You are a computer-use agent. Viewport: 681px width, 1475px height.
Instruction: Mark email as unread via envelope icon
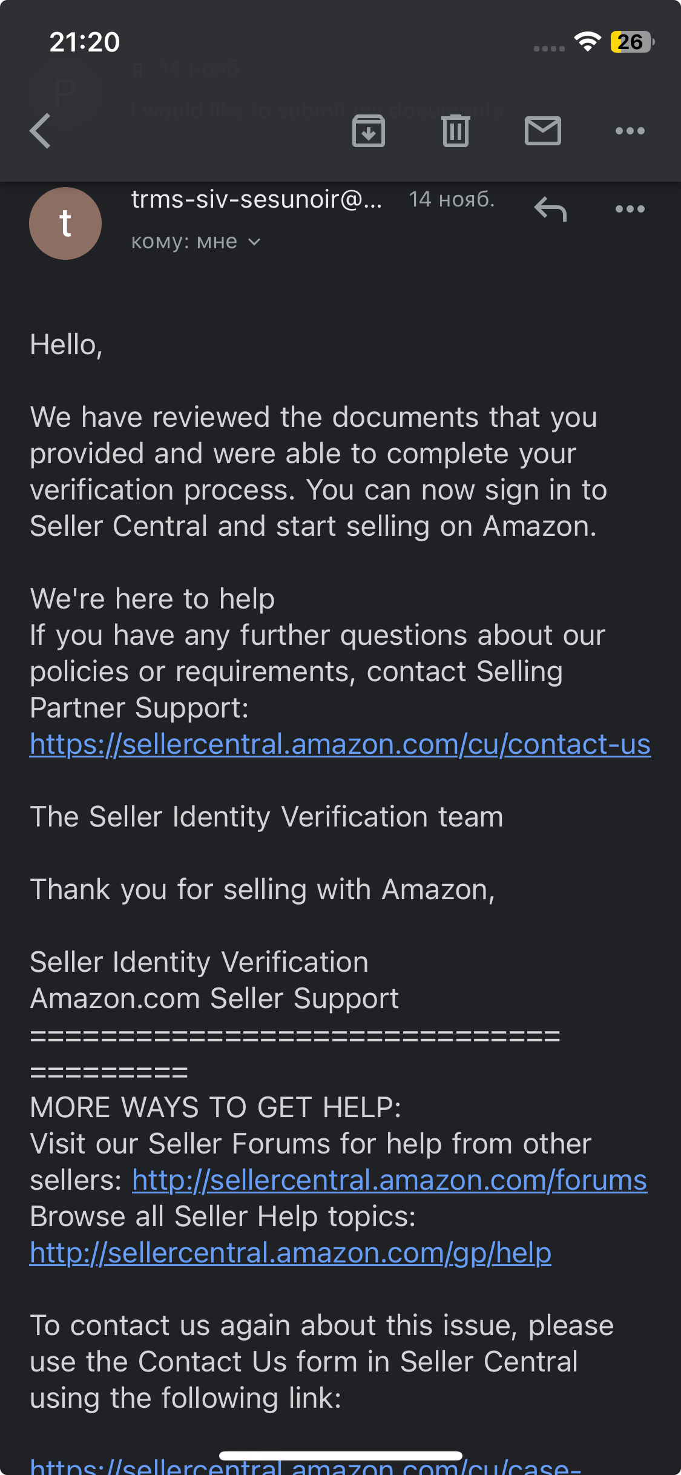tap(543, 131)
